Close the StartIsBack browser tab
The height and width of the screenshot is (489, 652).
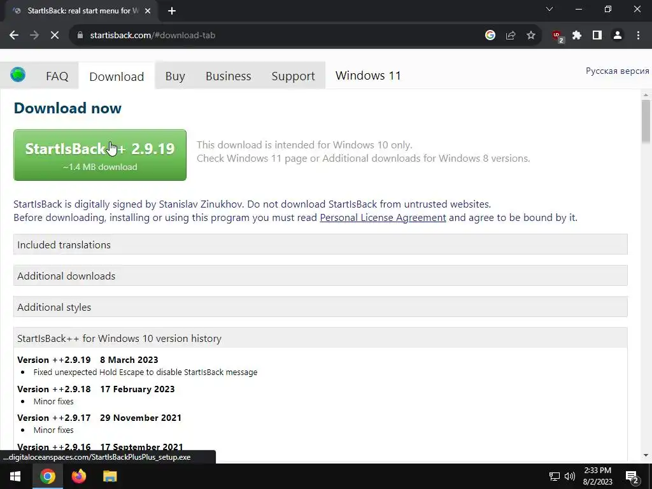point(148,11)
